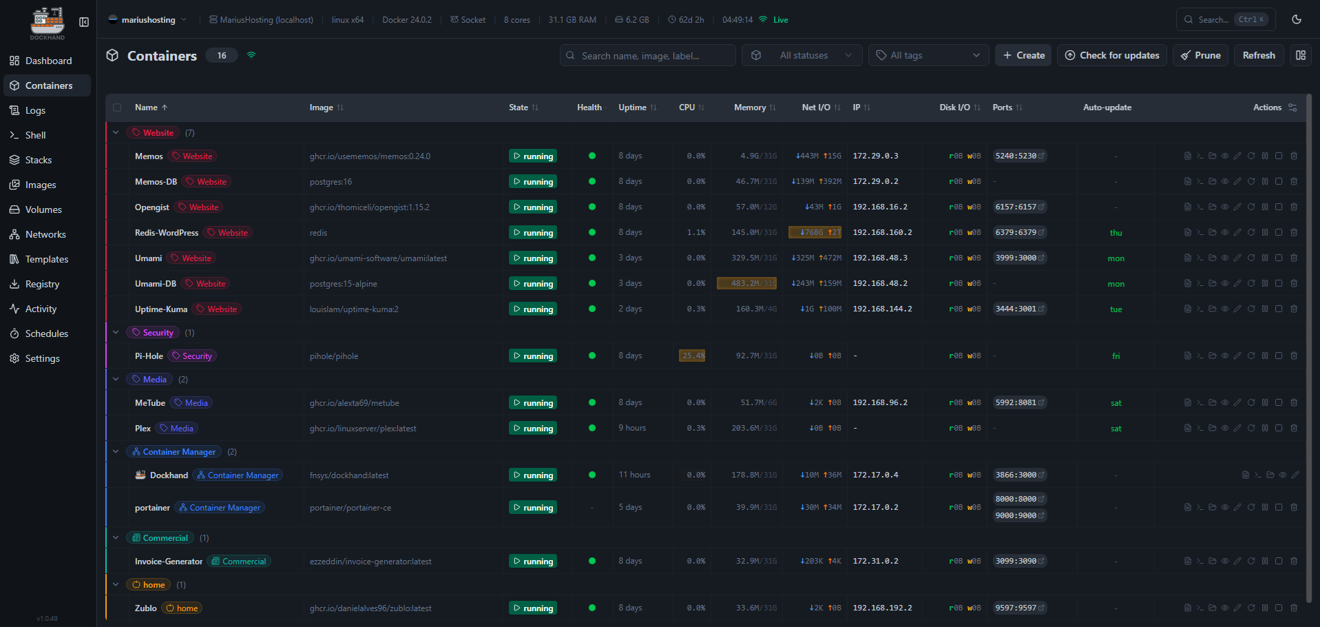Open the Logs page
The height and width of the screenshot is (627, 1320).
(48, 110)
